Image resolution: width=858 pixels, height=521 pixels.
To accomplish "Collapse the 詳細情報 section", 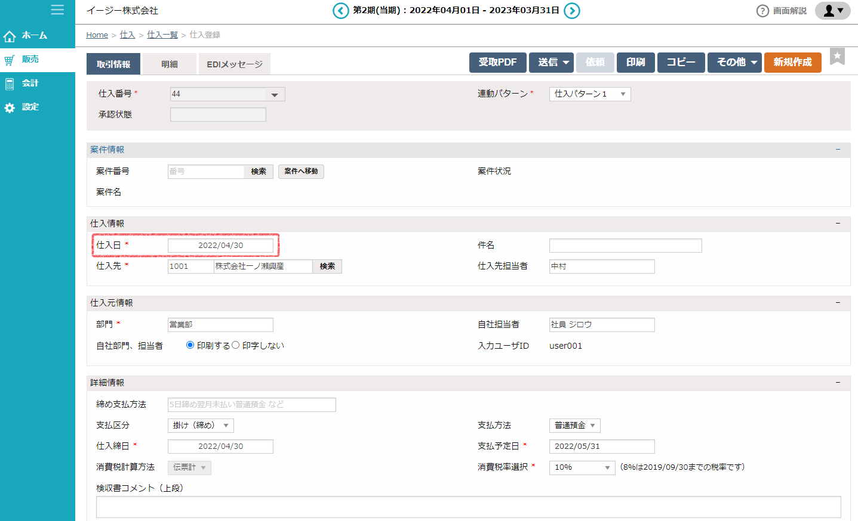I will coord(838,383).
